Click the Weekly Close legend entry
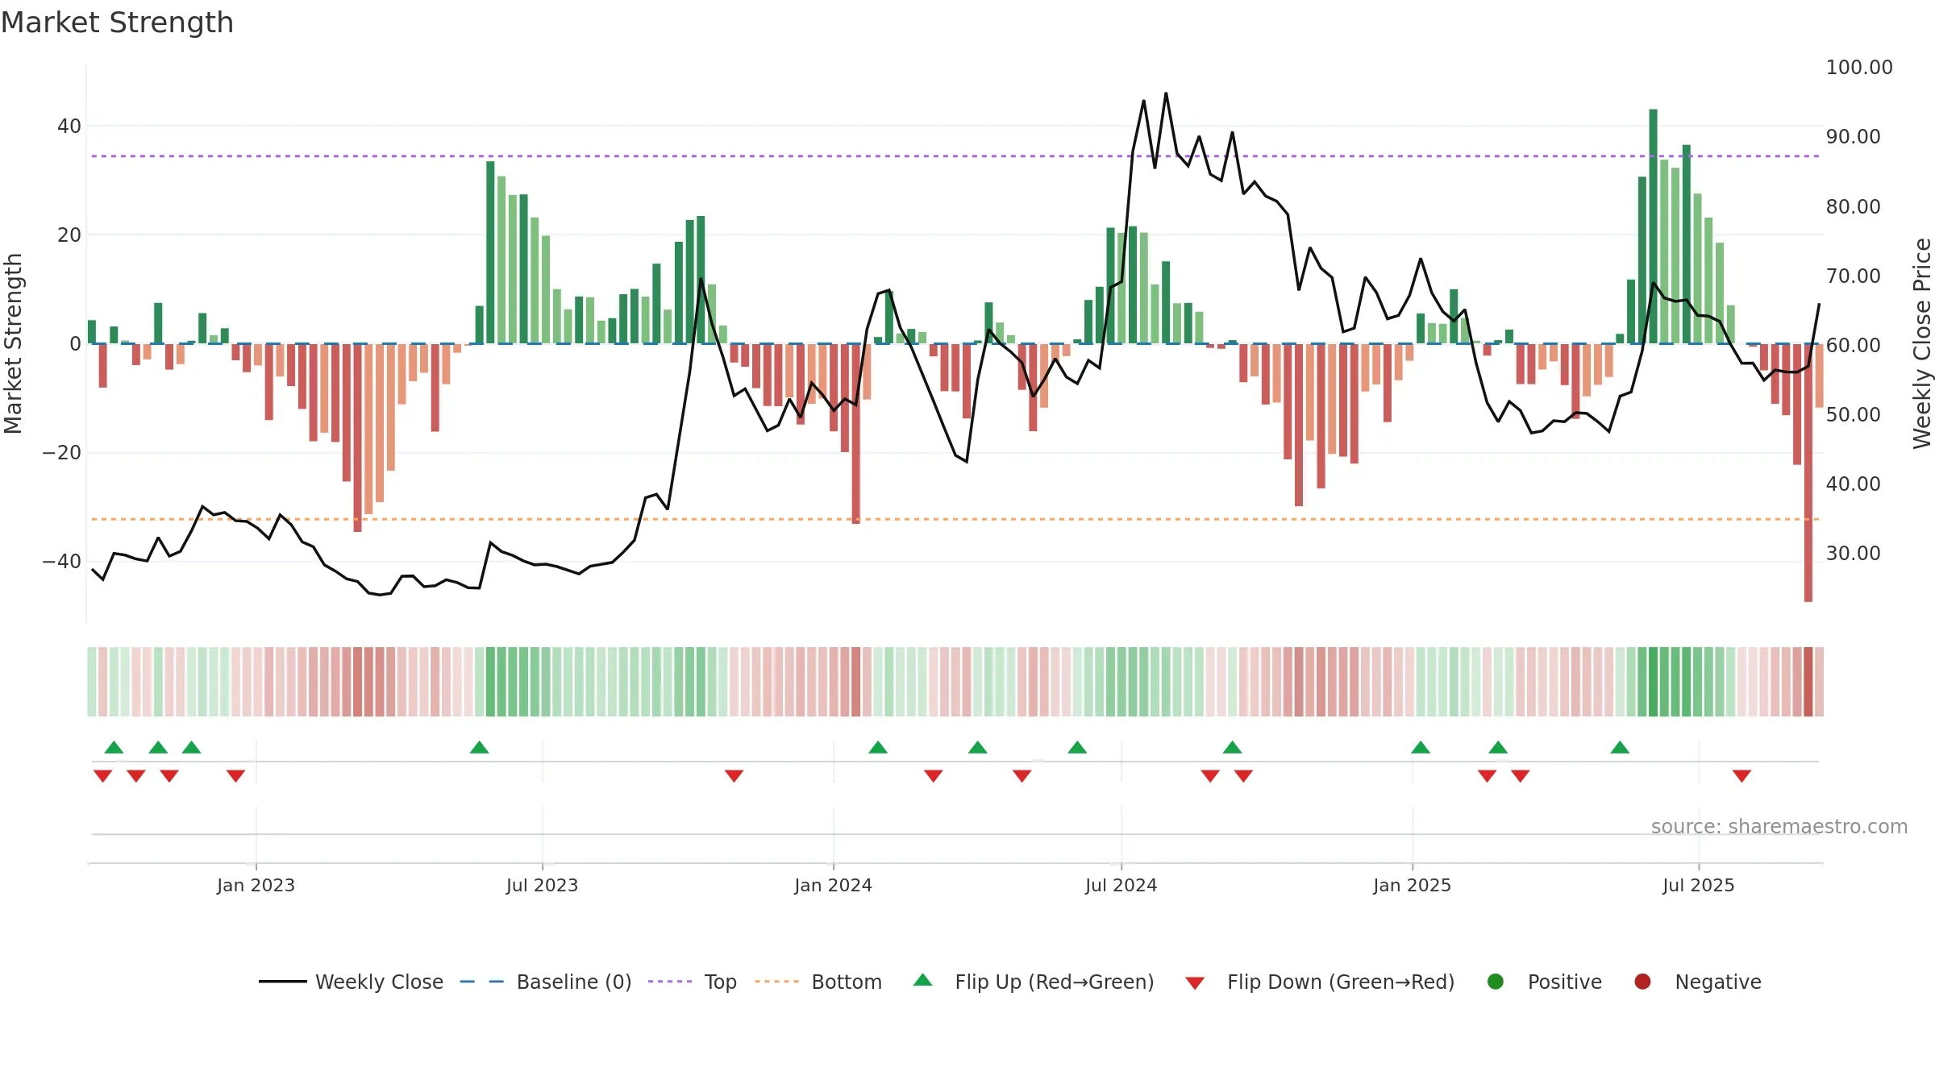 pos(351,982)
